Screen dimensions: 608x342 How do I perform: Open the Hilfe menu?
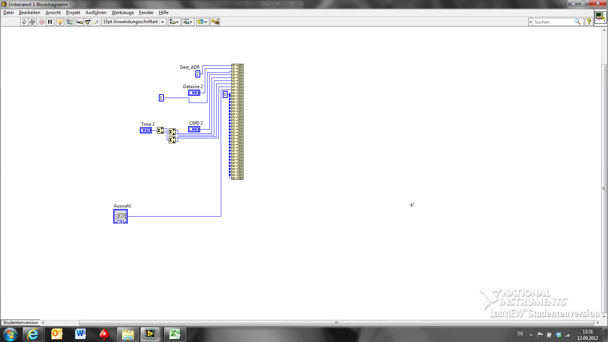point(163,13)
